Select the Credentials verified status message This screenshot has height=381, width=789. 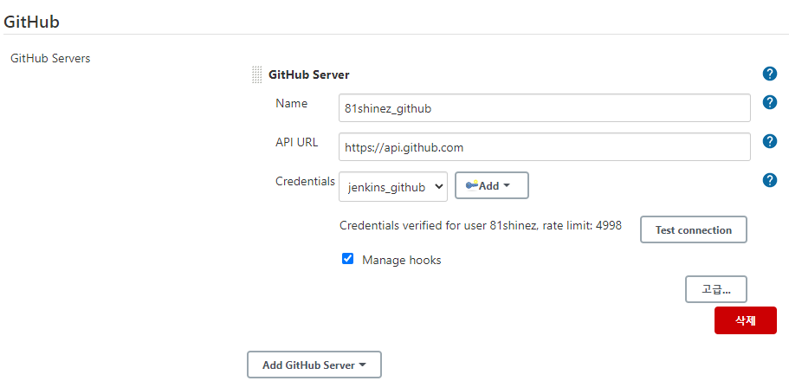pos(481,225)
